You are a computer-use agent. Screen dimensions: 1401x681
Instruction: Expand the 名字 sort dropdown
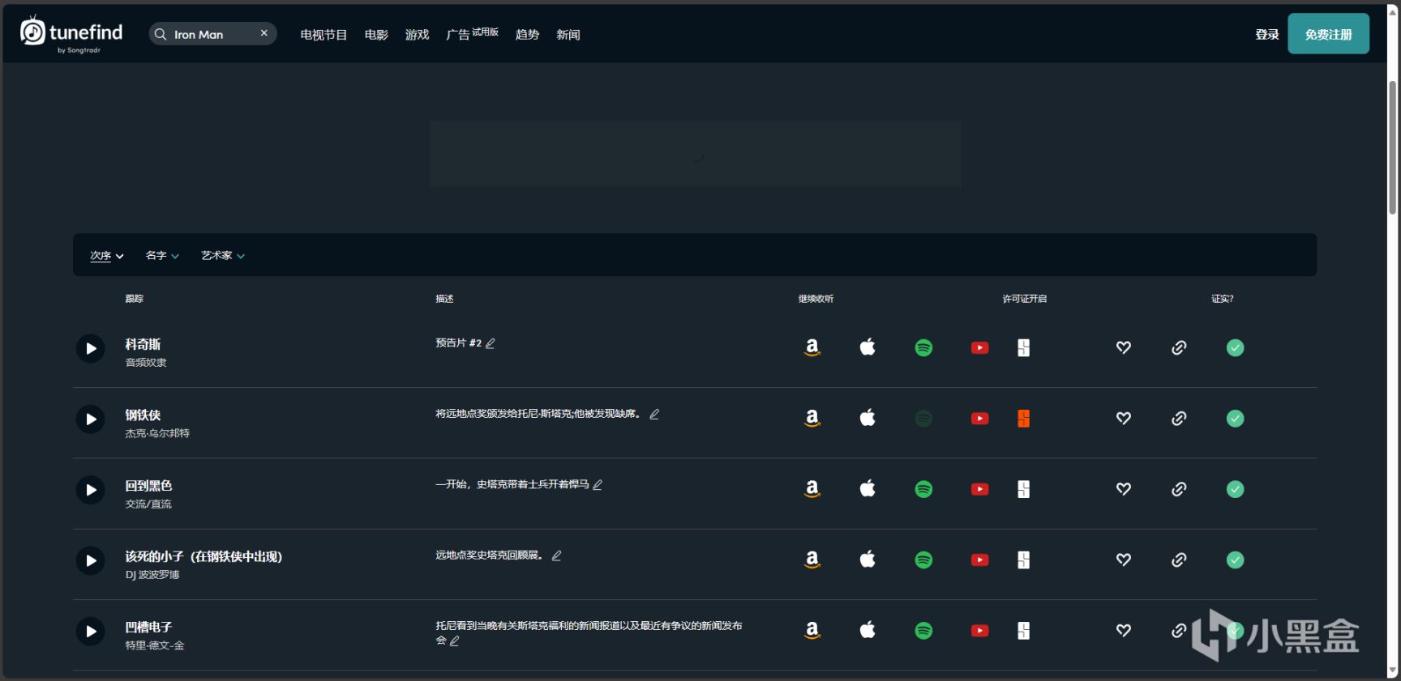click(162, 256)
